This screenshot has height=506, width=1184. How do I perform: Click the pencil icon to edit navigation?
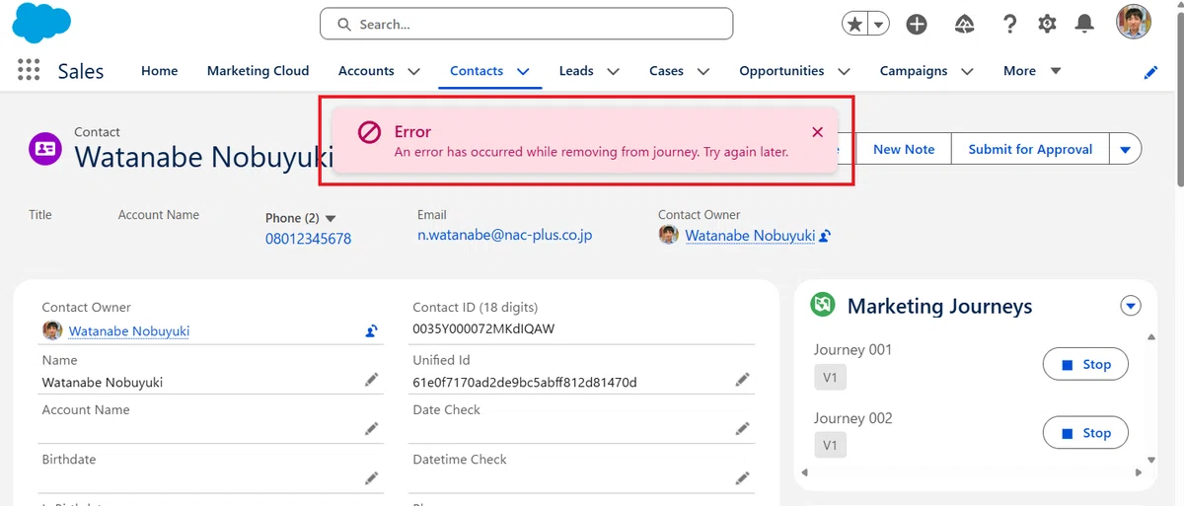point(1150,72)
